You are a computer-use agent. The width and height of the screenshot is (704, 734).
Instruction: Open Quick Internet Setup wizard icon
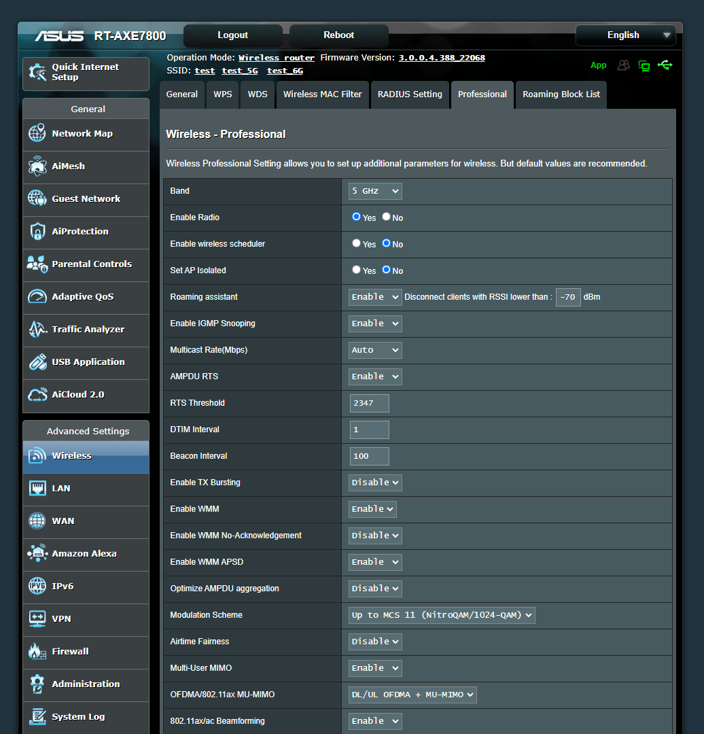click(37, 72)
